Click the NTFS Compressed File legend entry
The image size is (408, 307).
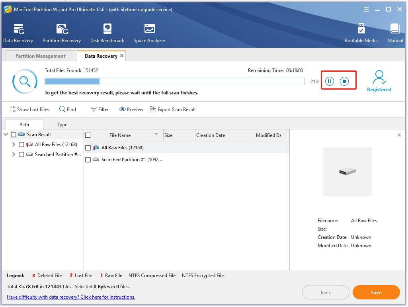(152, 276)
